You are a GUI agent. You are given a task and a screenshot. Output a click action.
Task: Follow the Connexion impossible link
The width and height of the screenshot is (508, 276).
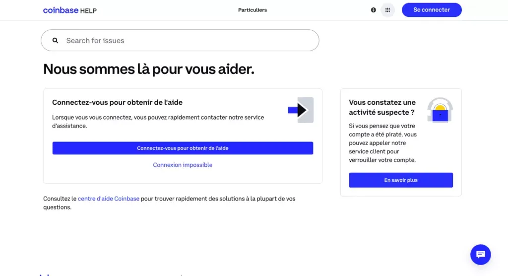[x=183, y=165]
